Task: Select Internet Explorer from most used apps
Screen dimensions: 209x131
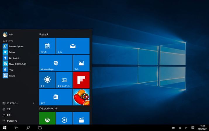Action: pos(16,46)
